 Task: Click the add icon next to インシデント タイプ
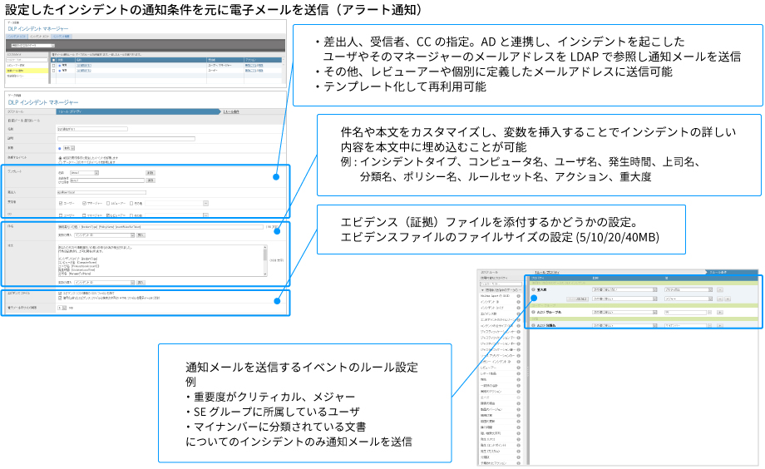519,308
